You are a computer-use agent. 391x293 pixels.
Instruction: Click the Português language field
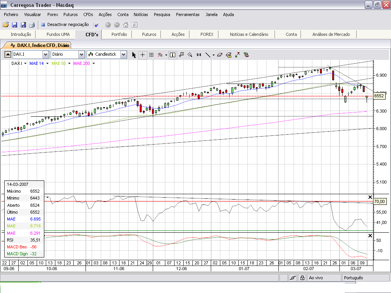click(365, 278)
